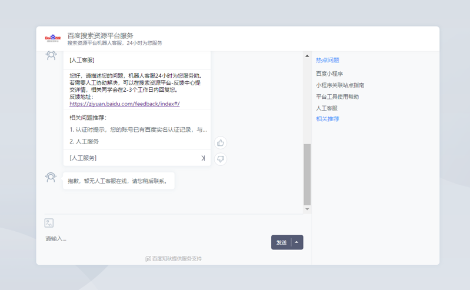Screen dimensions: 470x290
Task: Open the 热点问题 tab
Action: pyautogui.click(x=327, y=60)
